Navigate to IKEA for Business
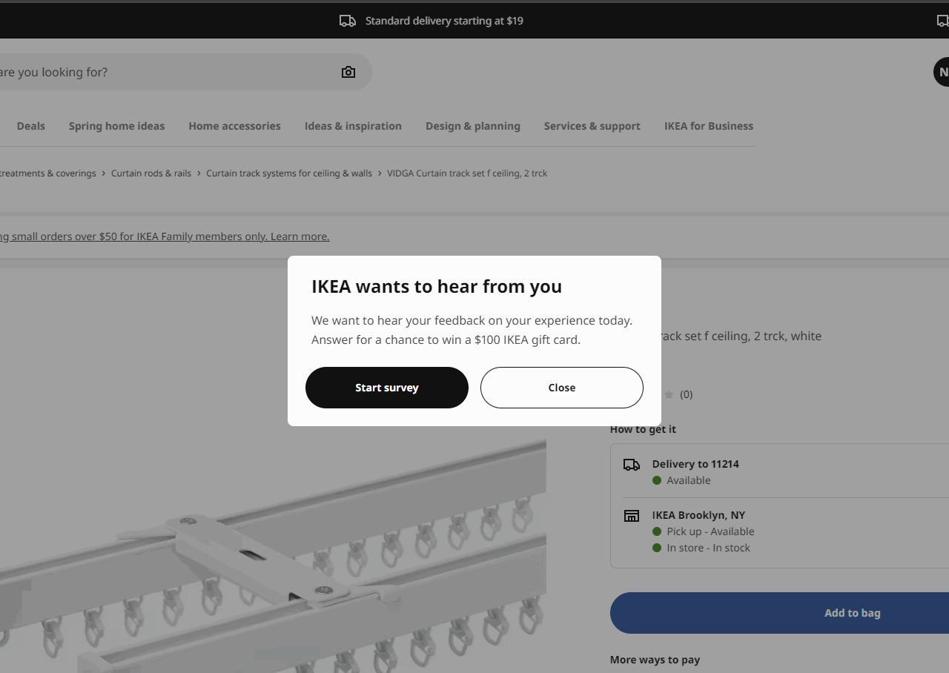This screenshot has height=673, width=949. click(x=708, y=126)
